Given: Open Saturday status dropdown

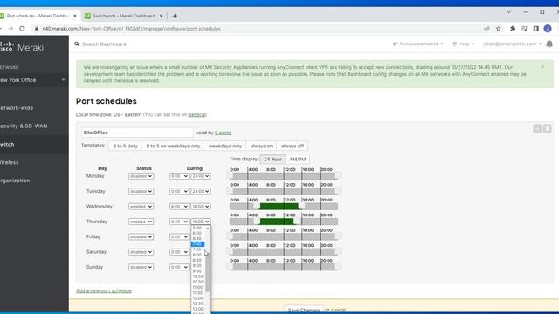Looking at the screenshot, I should [x=141, y=252].
